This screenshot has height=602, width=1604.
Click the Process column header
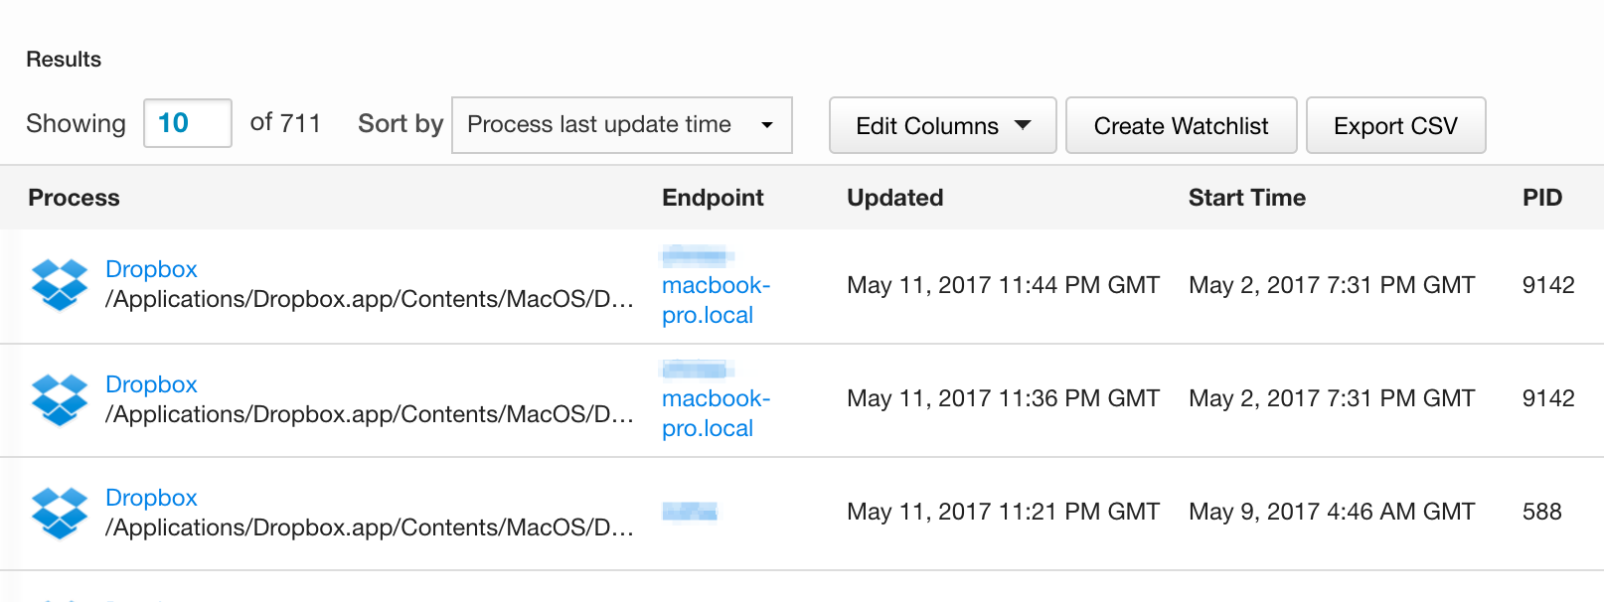pyautogui.click(x=74, y=198)
